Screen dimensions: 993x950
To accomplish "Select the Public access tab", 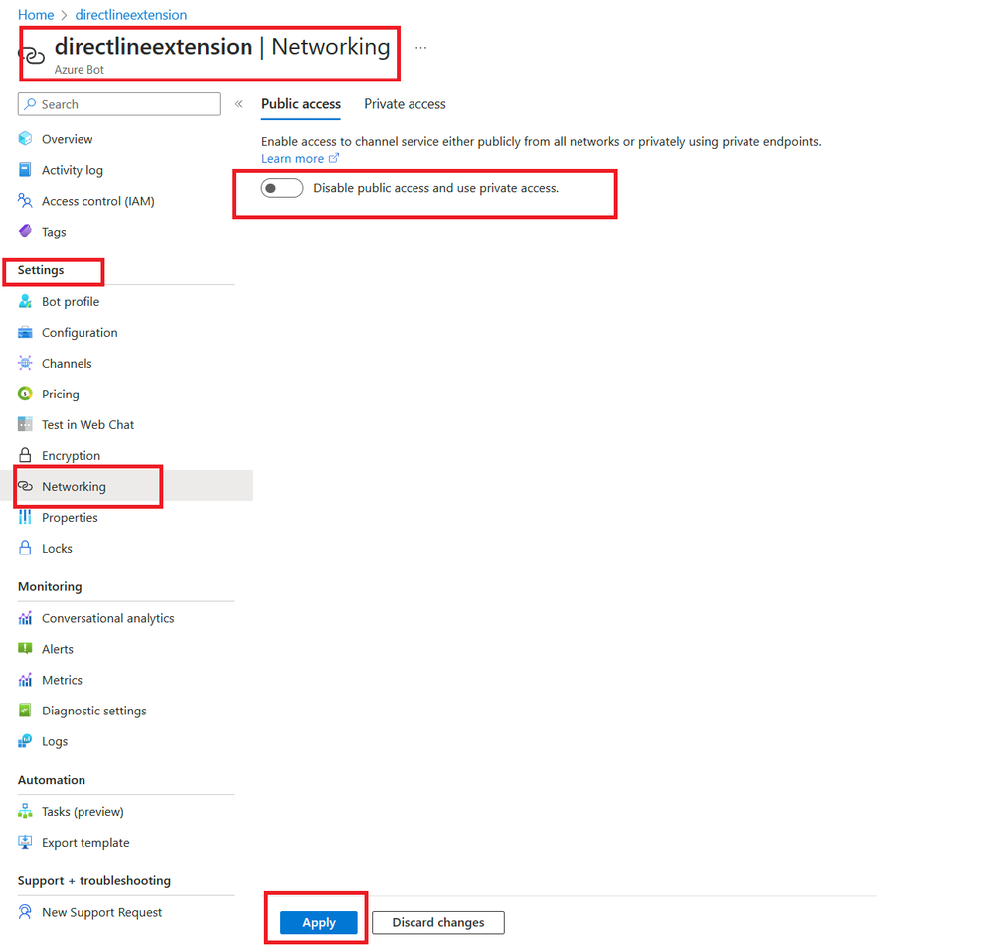I will coord(301,104).
